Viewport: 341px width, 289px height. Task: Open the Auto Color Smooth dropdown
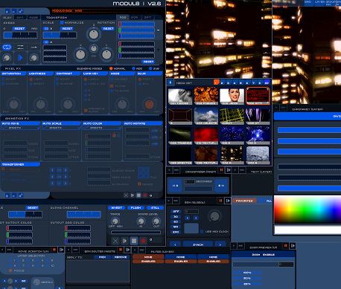point(102,128)
